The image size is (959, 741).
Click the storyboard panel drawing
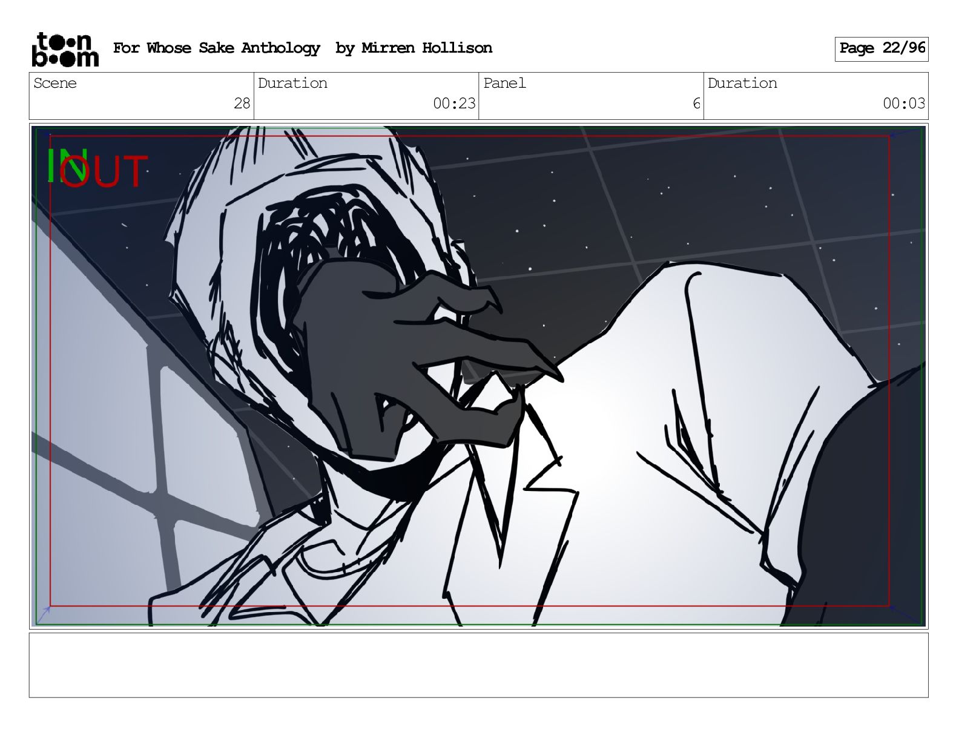point(478,375)
